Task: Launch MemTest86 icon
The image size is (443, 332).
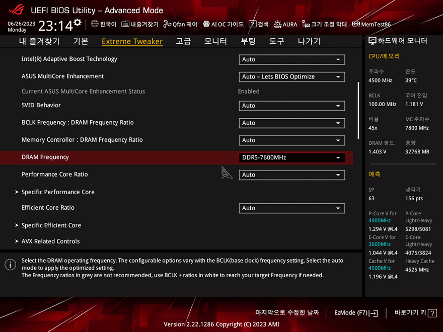Action: tap(356, 24)
